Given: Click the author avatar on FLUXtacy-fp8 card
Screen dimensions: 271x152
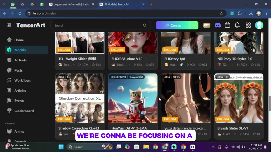Looking at the screenshot, I should [166, 65].
